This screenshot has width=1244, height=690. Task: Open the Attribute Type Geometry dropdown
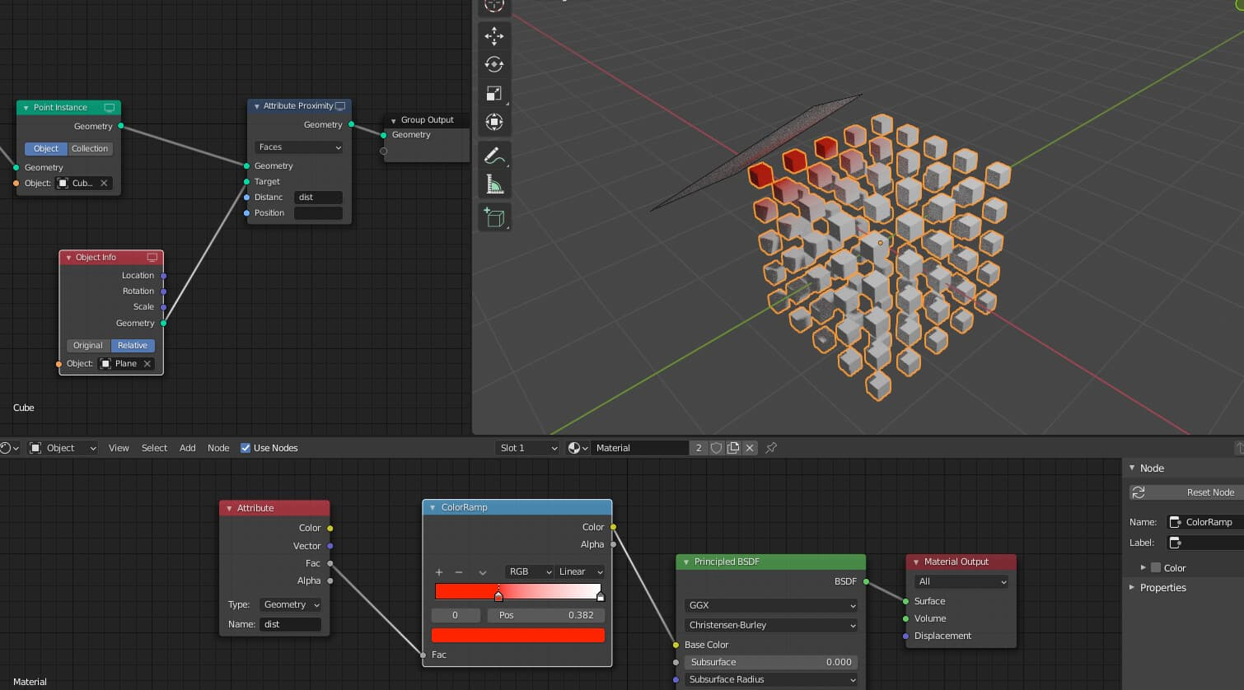click(291, 604)
